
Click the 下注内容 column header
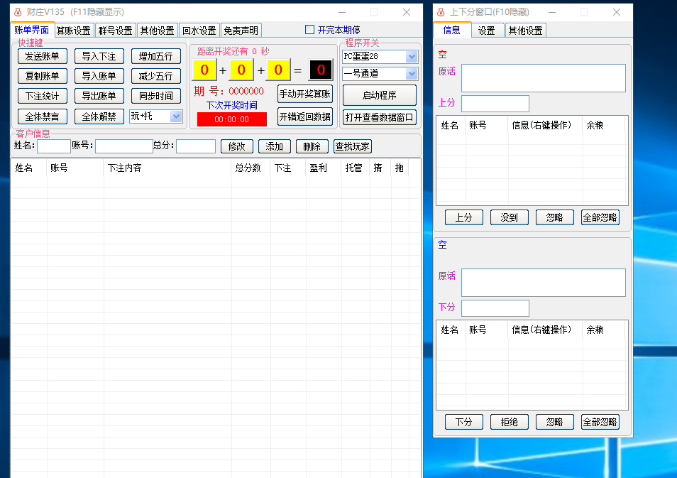pos(125,168)
